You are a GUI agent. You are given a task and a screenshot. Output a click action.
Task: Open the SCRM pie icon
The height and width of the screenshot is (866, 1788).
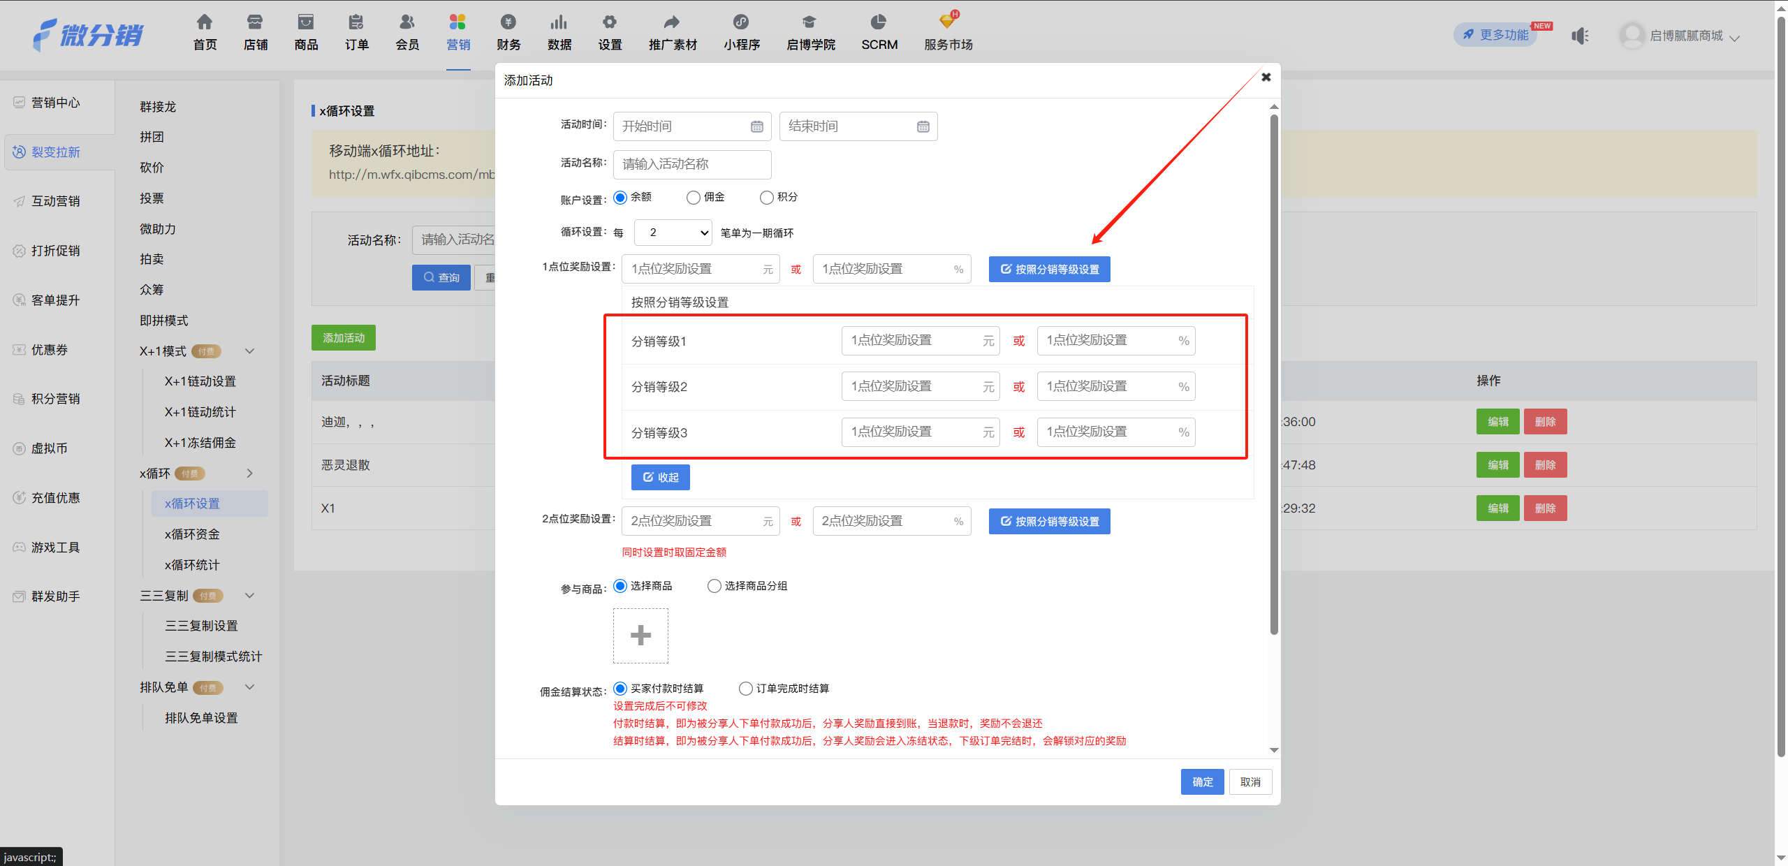click(879, 22)
